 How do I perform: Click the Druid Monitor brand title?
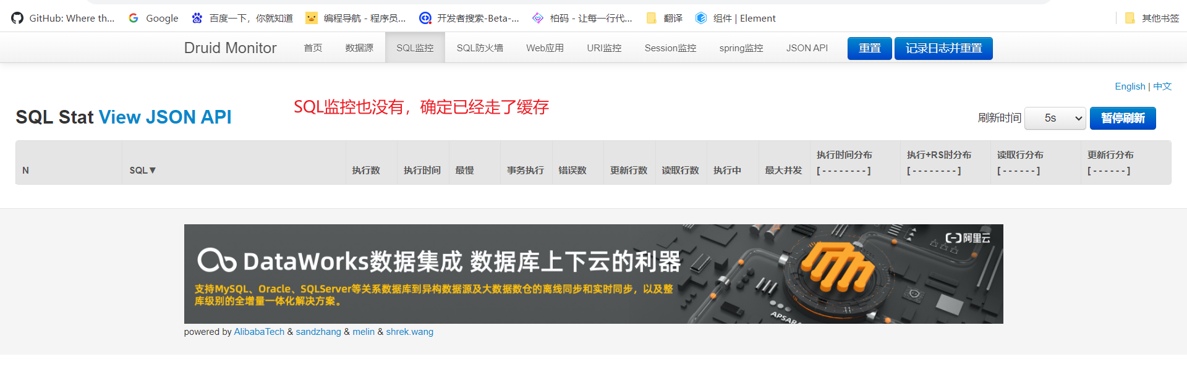pyautogui.click(x=230, y=48)
